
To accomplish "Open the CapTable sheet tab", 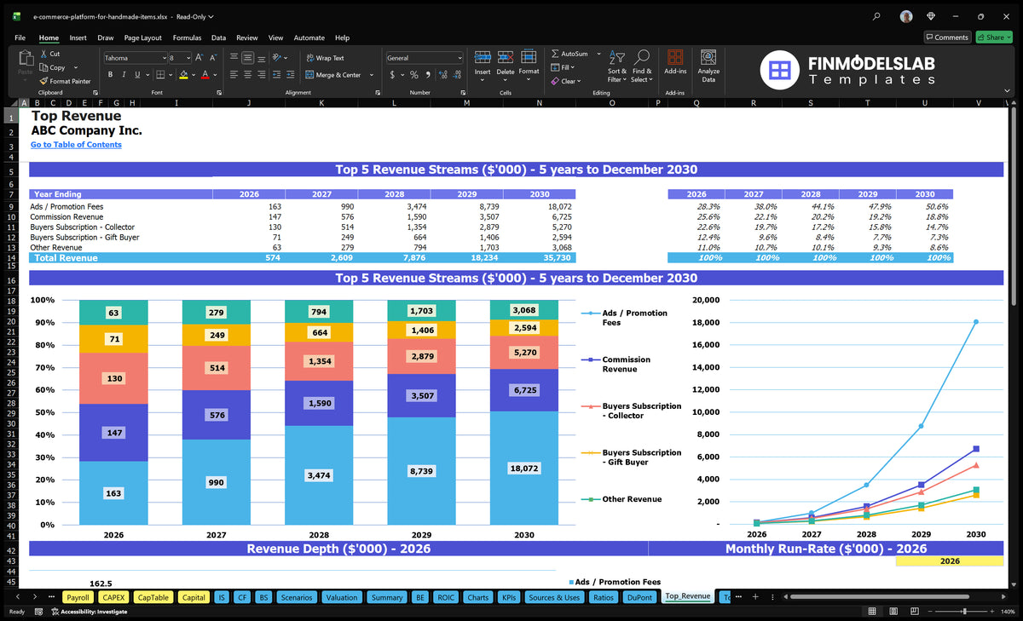I will [153, 597].
